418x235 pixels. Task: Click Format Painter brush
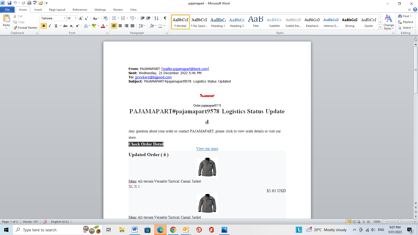(25, 28)
